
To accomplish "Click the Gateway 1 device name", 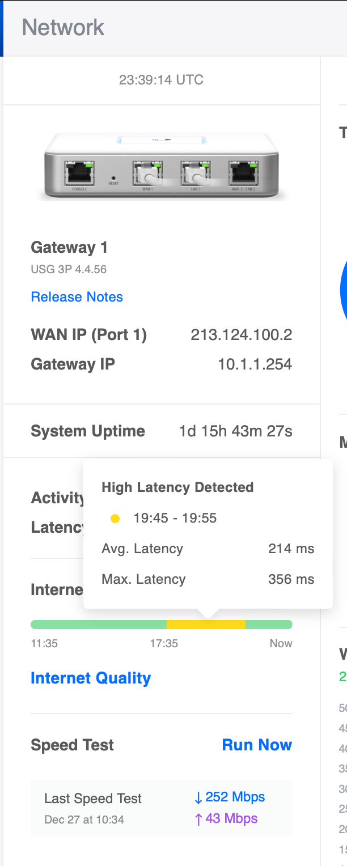I will (x=69, y=248).
